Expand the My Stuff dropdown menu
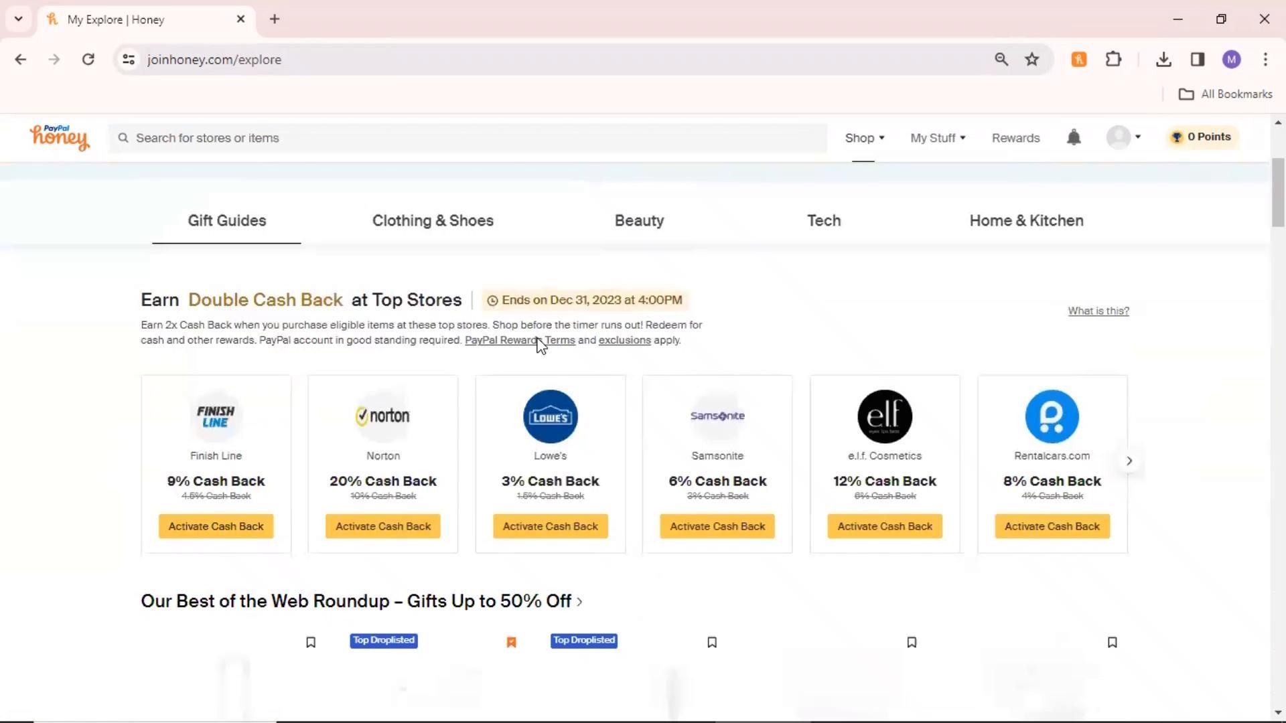1286x723 pixels. pyautogui.click(x=937, y=138)
